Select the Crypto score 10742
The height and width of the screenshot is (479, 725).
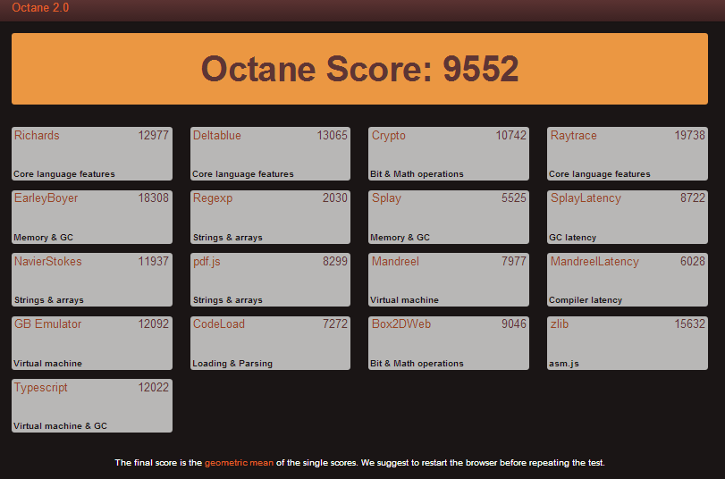511,136
